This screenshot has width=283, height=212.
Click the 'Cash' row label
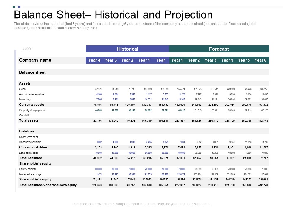(x=22, y=89)
